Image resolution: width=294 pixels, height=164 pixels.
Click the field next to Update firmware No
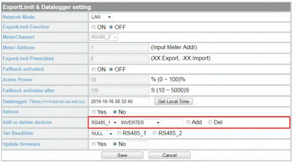[137, 144]
